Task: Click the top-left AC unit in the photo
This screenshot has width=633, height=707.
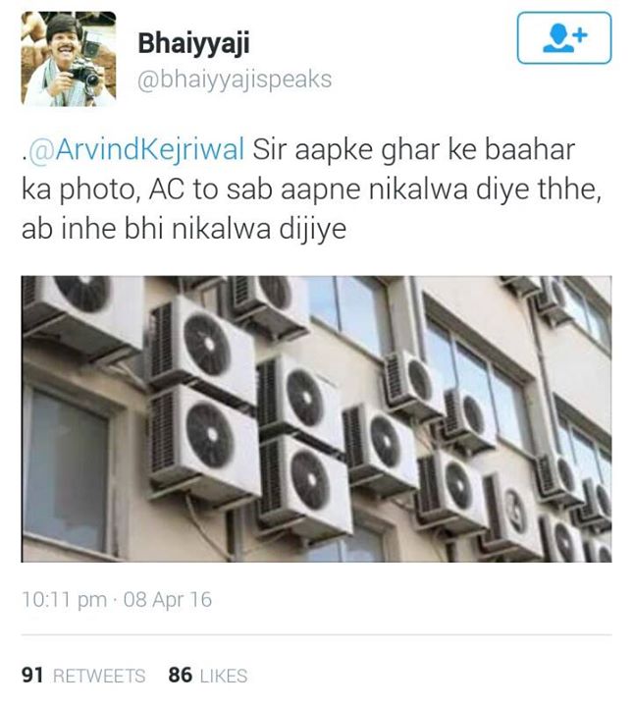Action: (82, 308)
